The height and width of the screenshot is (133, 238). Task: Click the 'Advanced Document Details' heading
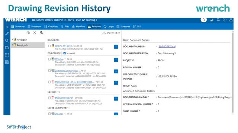coord(139,91)
